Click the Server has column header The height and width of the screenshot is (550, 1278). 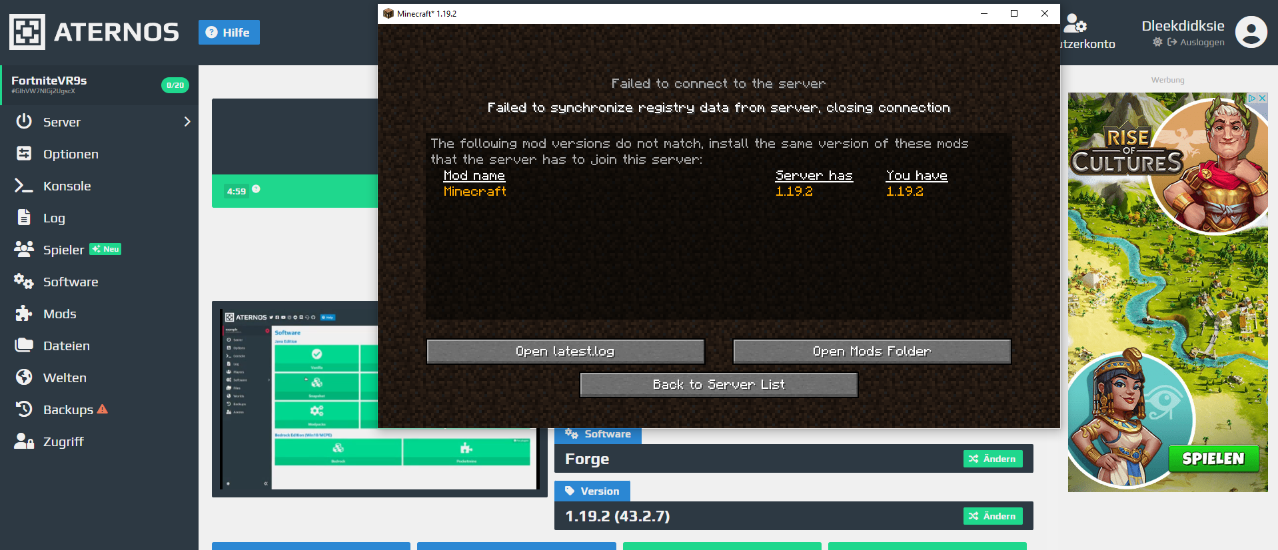point(814,176)
